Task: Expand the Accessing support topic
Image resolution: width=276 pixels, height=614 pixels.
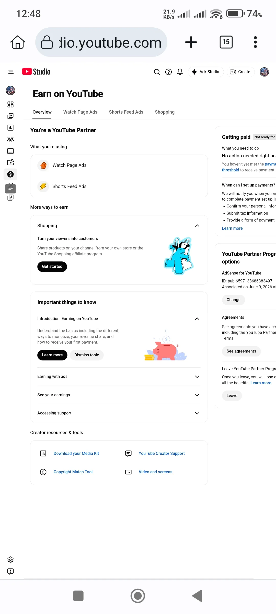Action: 119,413
